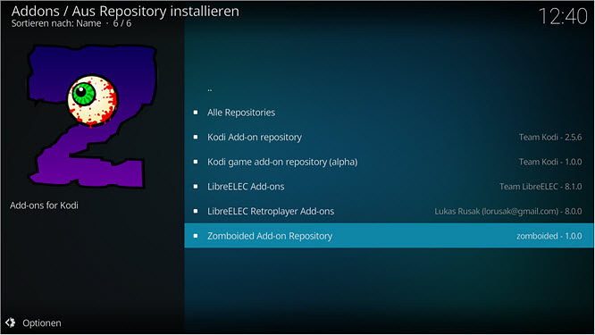
Task: Click bullet icon beside LibreELEC Retroplayer Add-ons
Action: pos(196,211)
